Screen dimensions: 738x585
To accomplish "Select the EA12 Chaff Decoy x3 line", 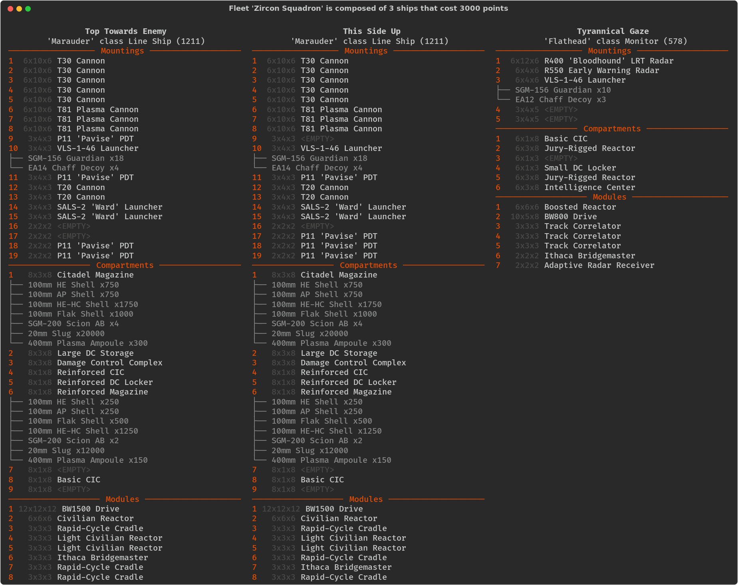I will 560,99.
